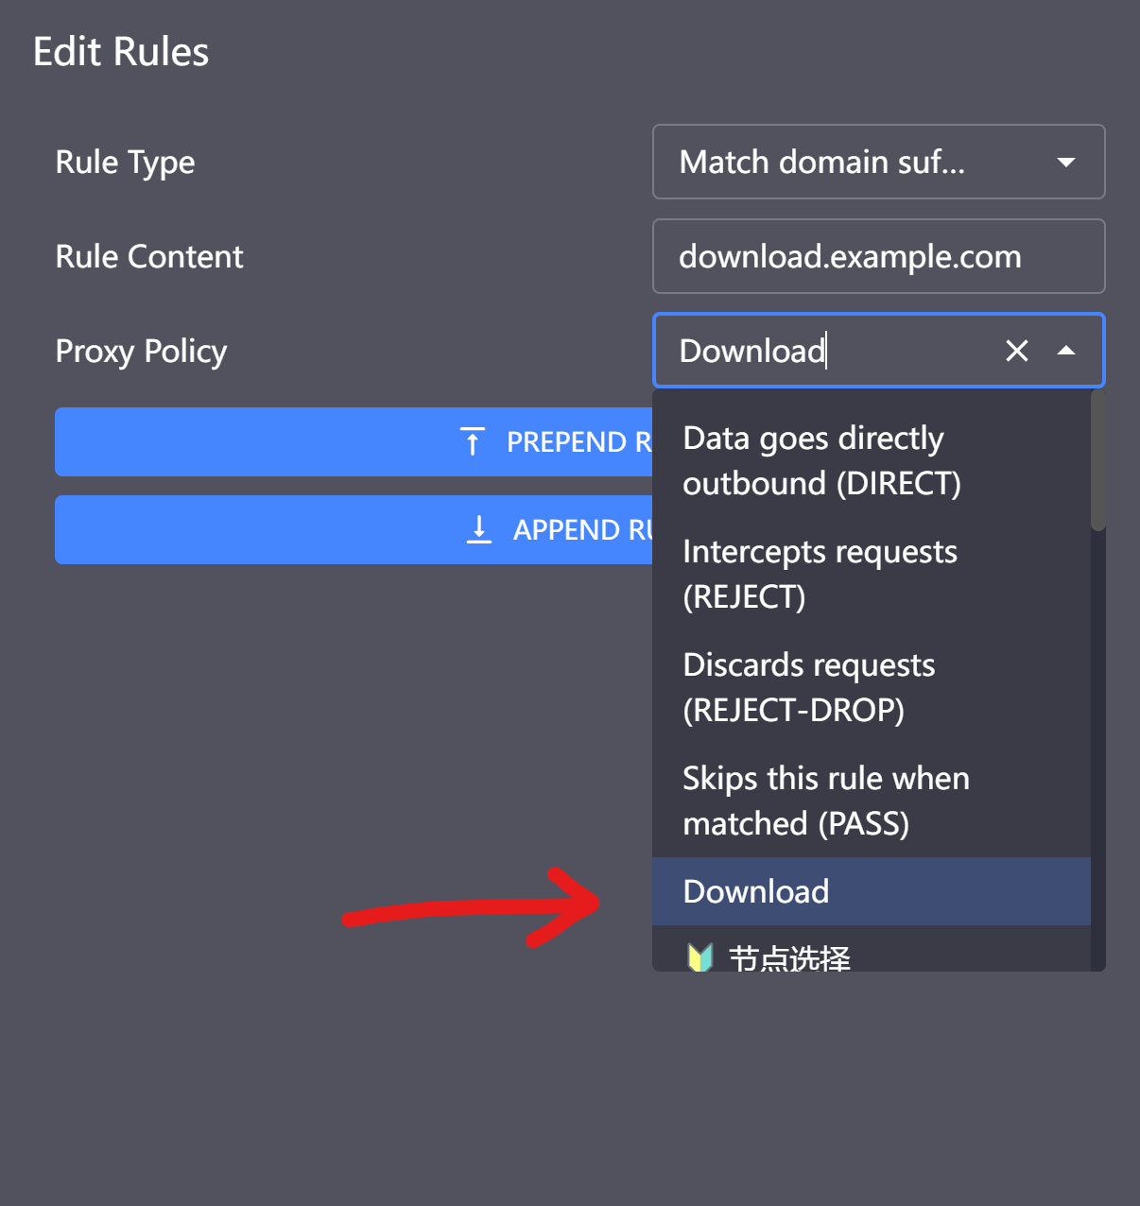Click the 'Rule Type' label

(125, 163)
